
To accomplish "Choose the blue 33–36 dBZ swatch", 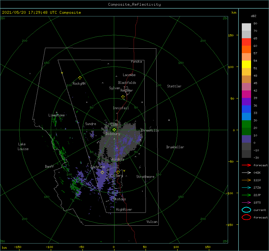I will [x=246, y=109].
